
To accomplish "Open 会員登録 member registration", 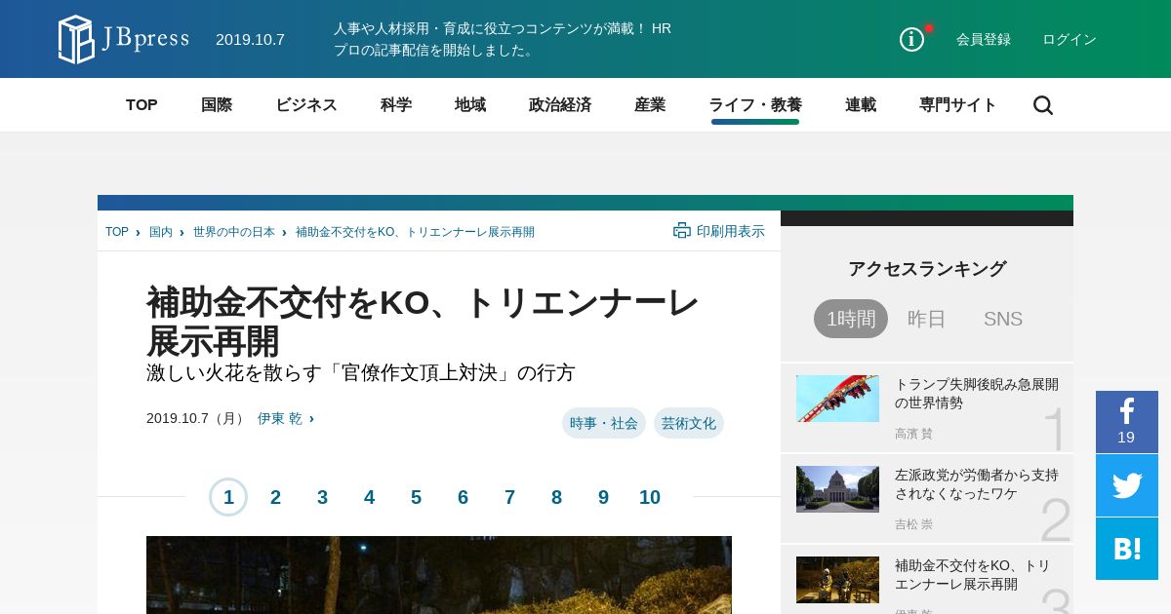I will (984, 39).
